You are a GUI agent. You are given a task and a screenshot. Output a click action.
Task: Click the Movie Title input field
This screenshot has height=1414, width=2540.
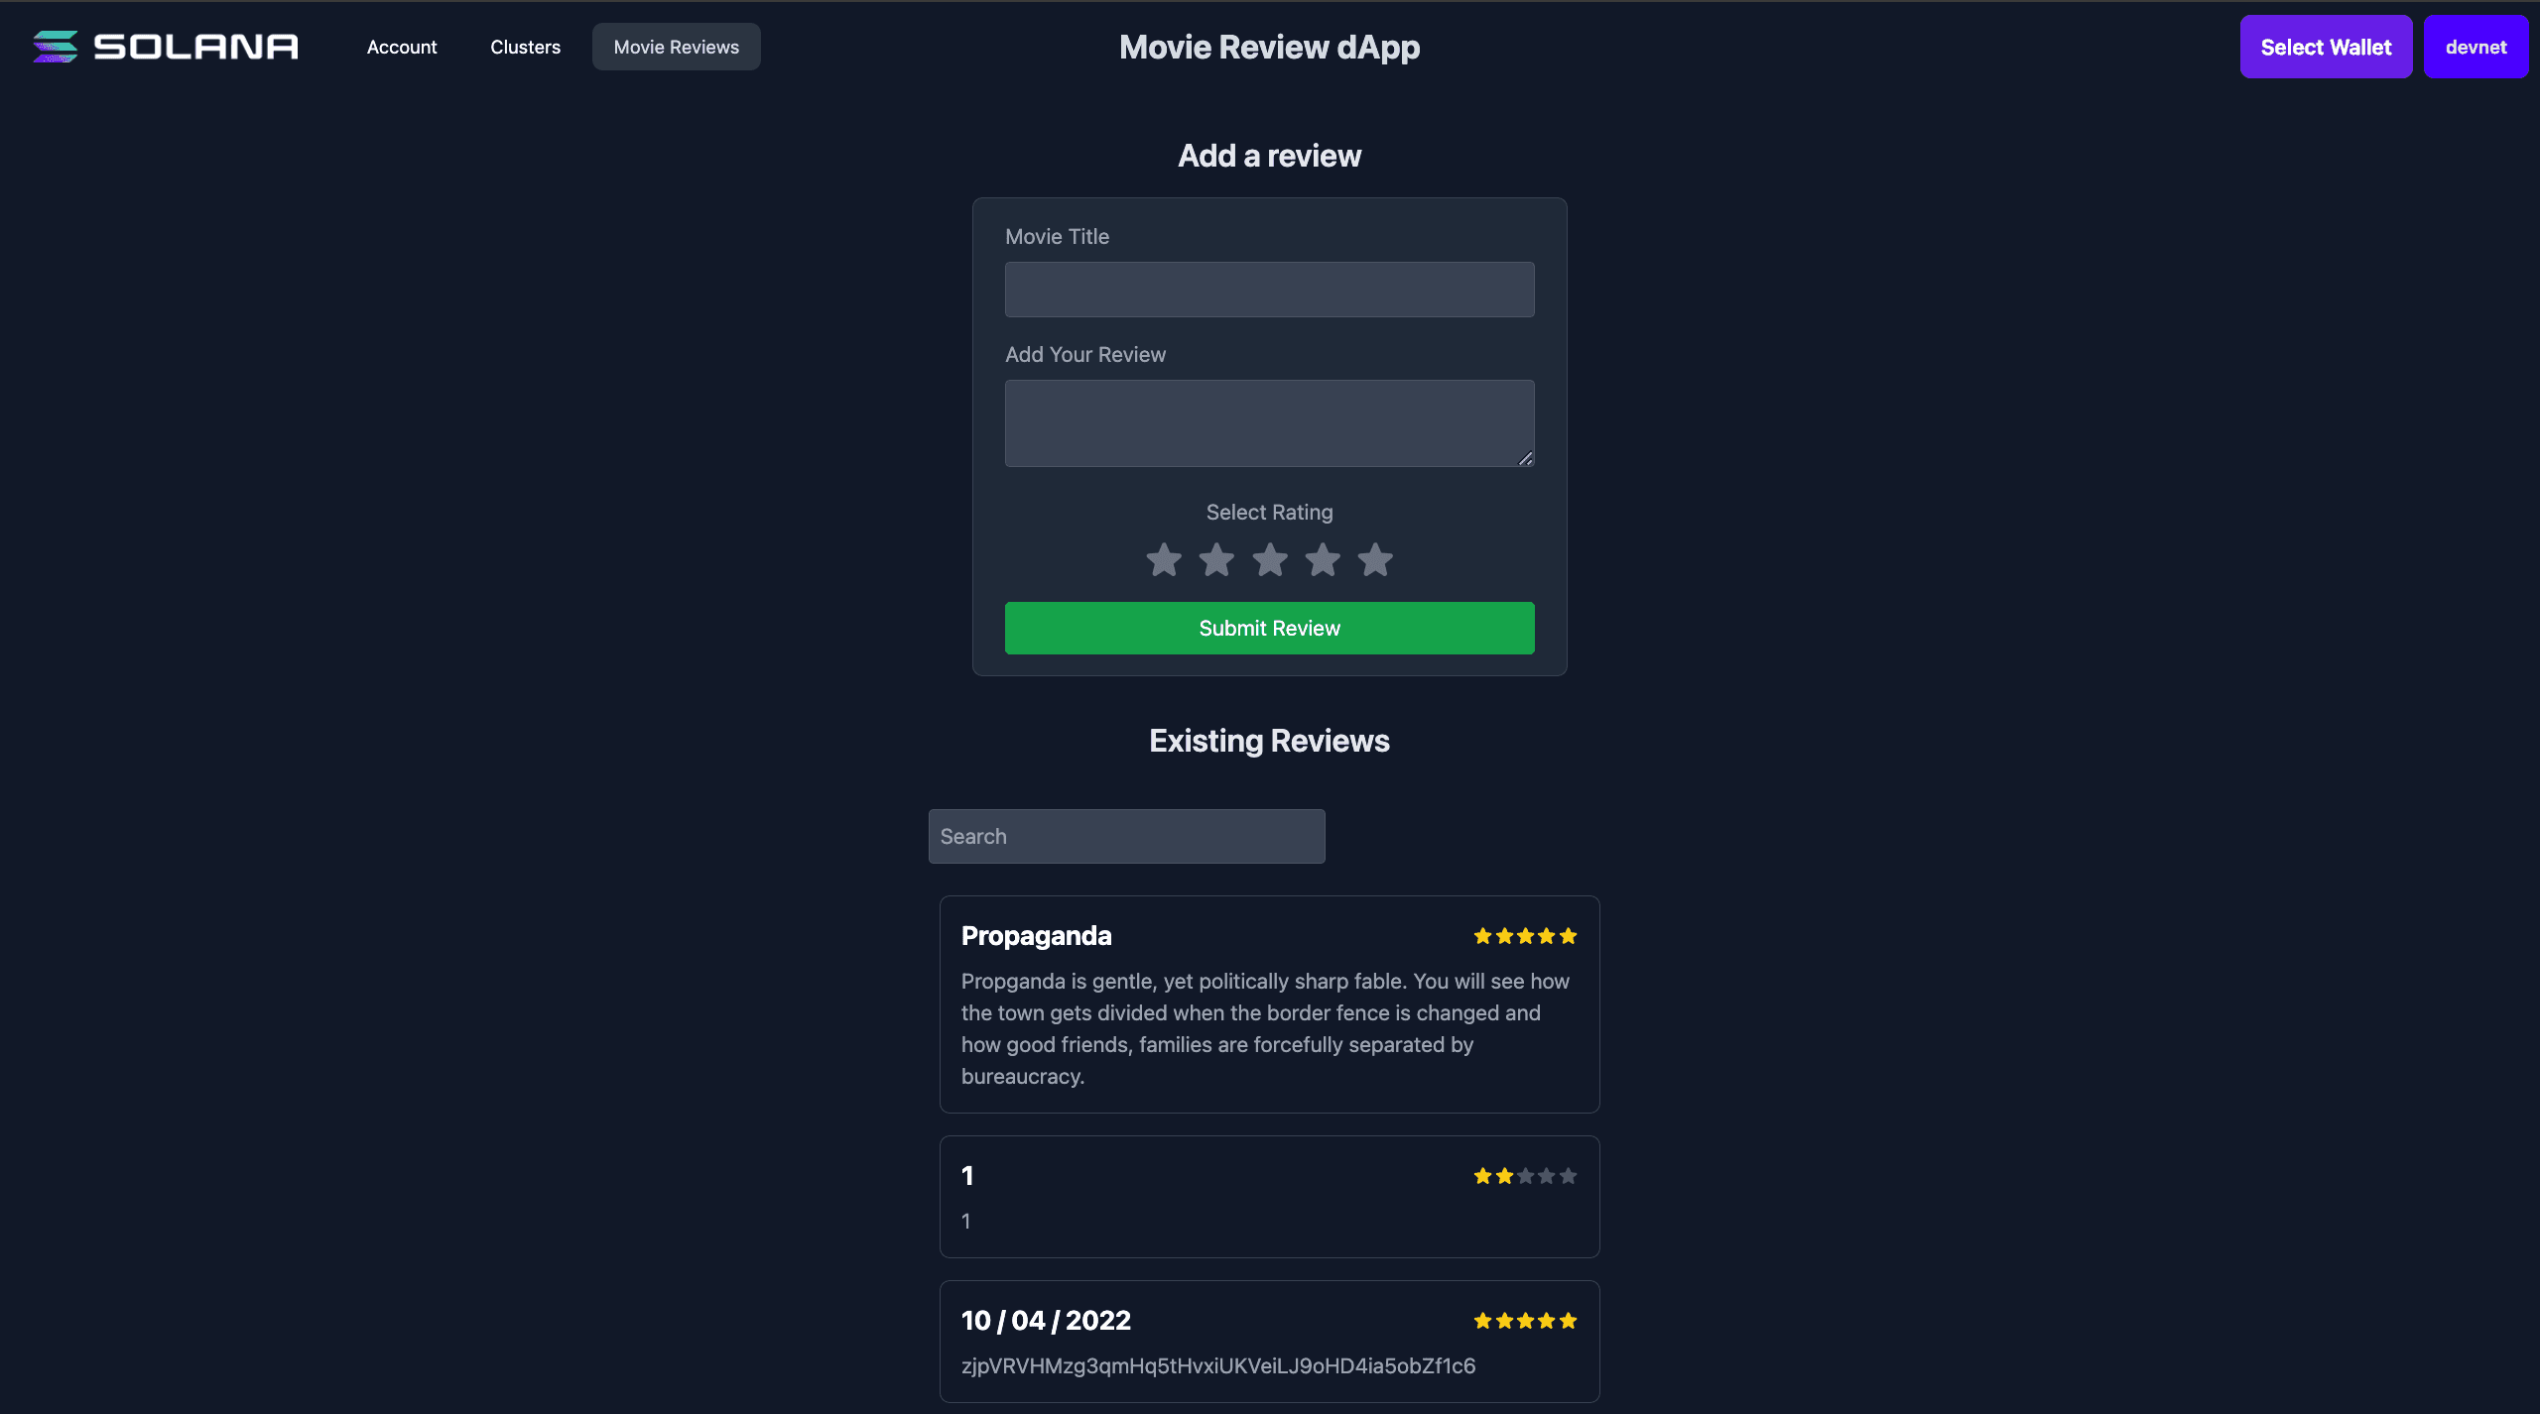click(1270, 288)
